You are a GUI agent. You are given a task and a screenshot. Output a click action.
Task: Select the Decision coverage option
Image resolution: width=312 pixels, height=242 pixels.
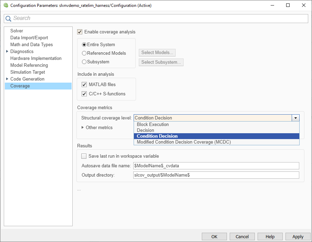click(145, 130)
